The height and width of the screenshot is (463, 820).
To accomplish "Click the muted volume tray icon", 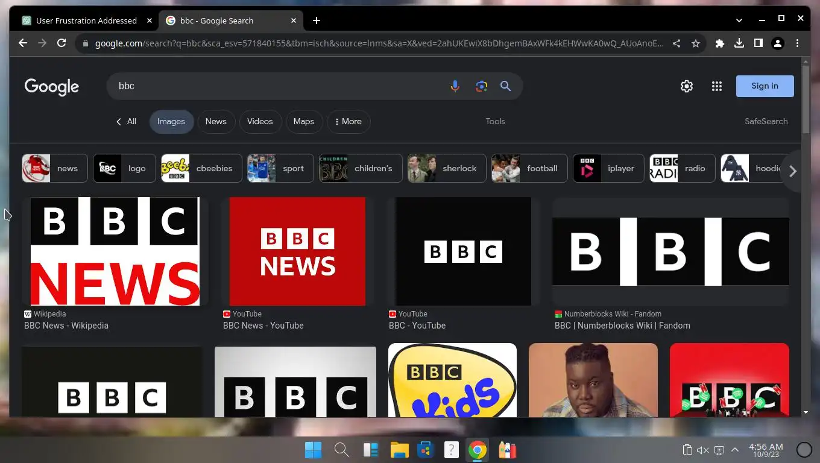I will (x=703, y=450).
